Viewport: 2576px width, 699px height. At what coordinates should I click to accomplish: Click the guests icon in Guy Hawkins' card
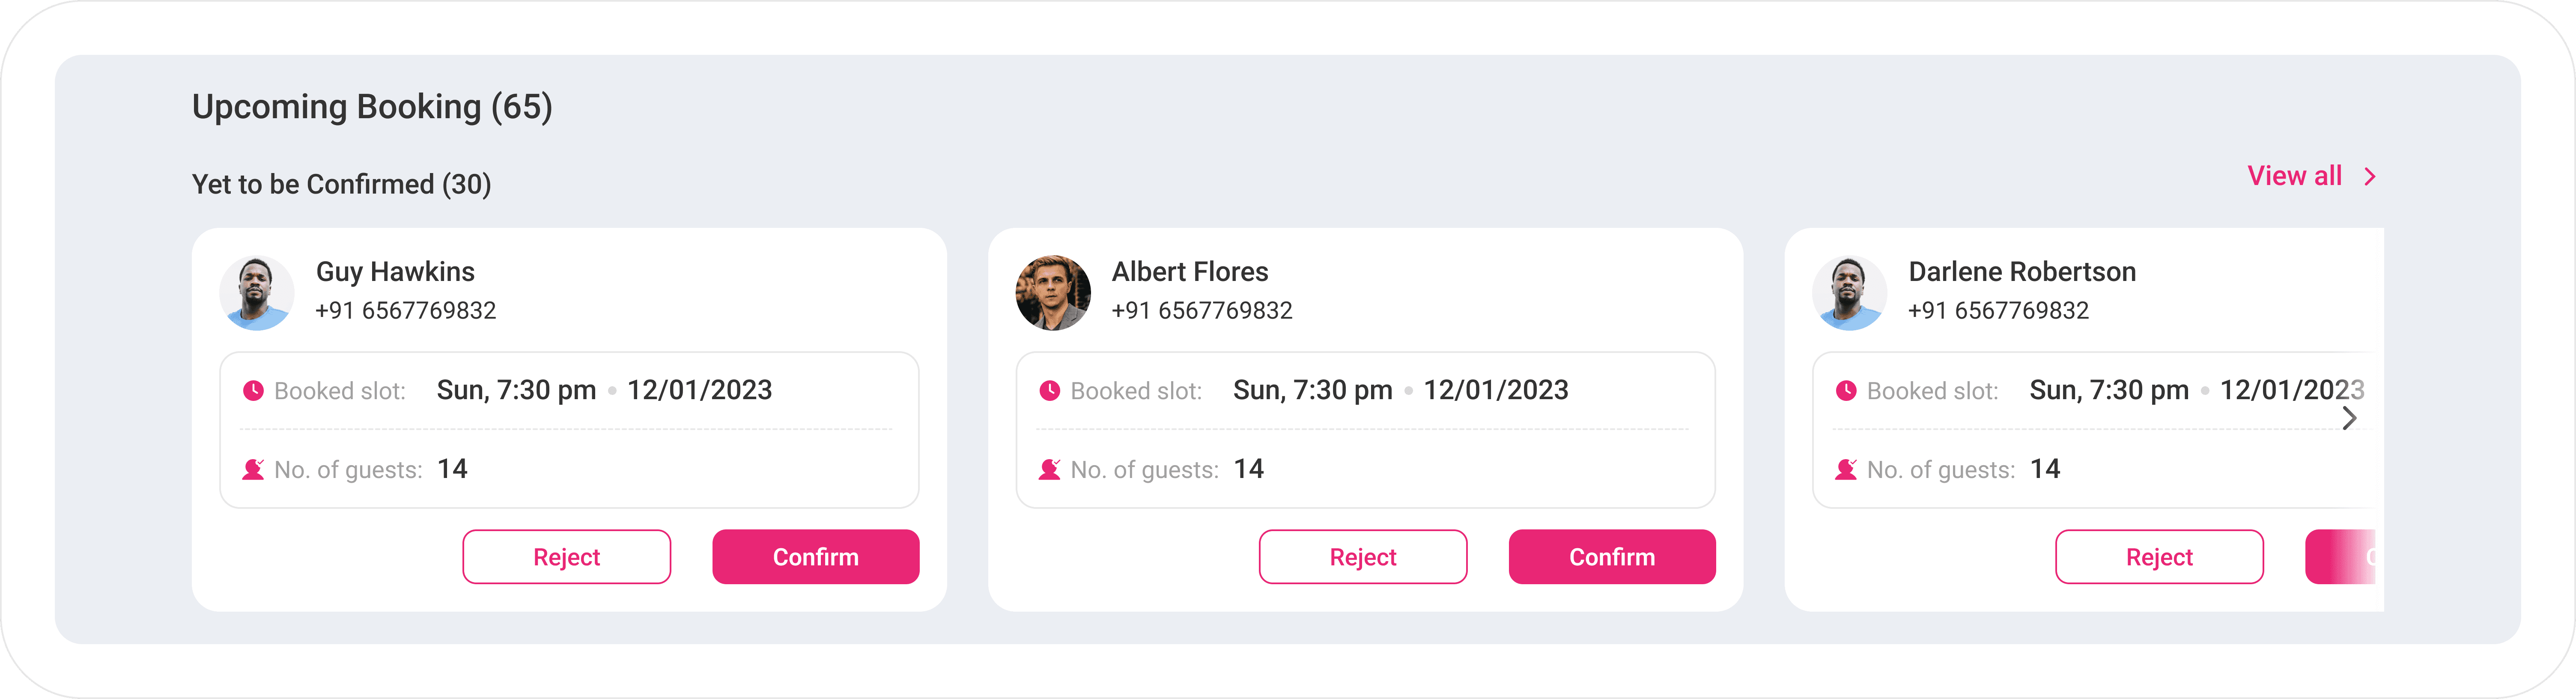coord(253,469)
